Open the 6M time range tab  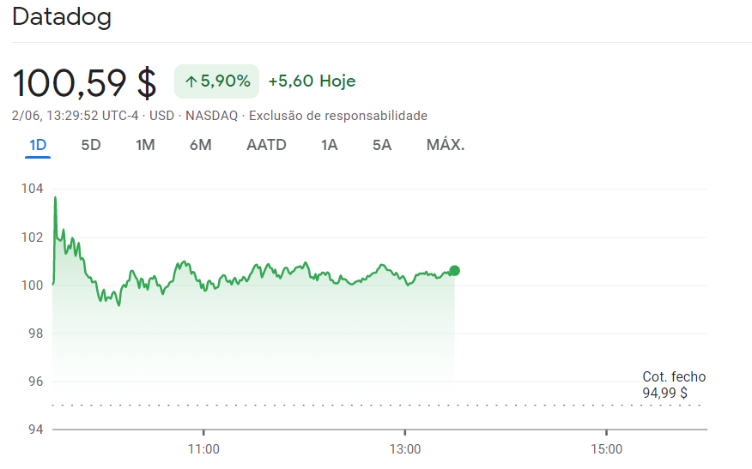click(201, 145)
